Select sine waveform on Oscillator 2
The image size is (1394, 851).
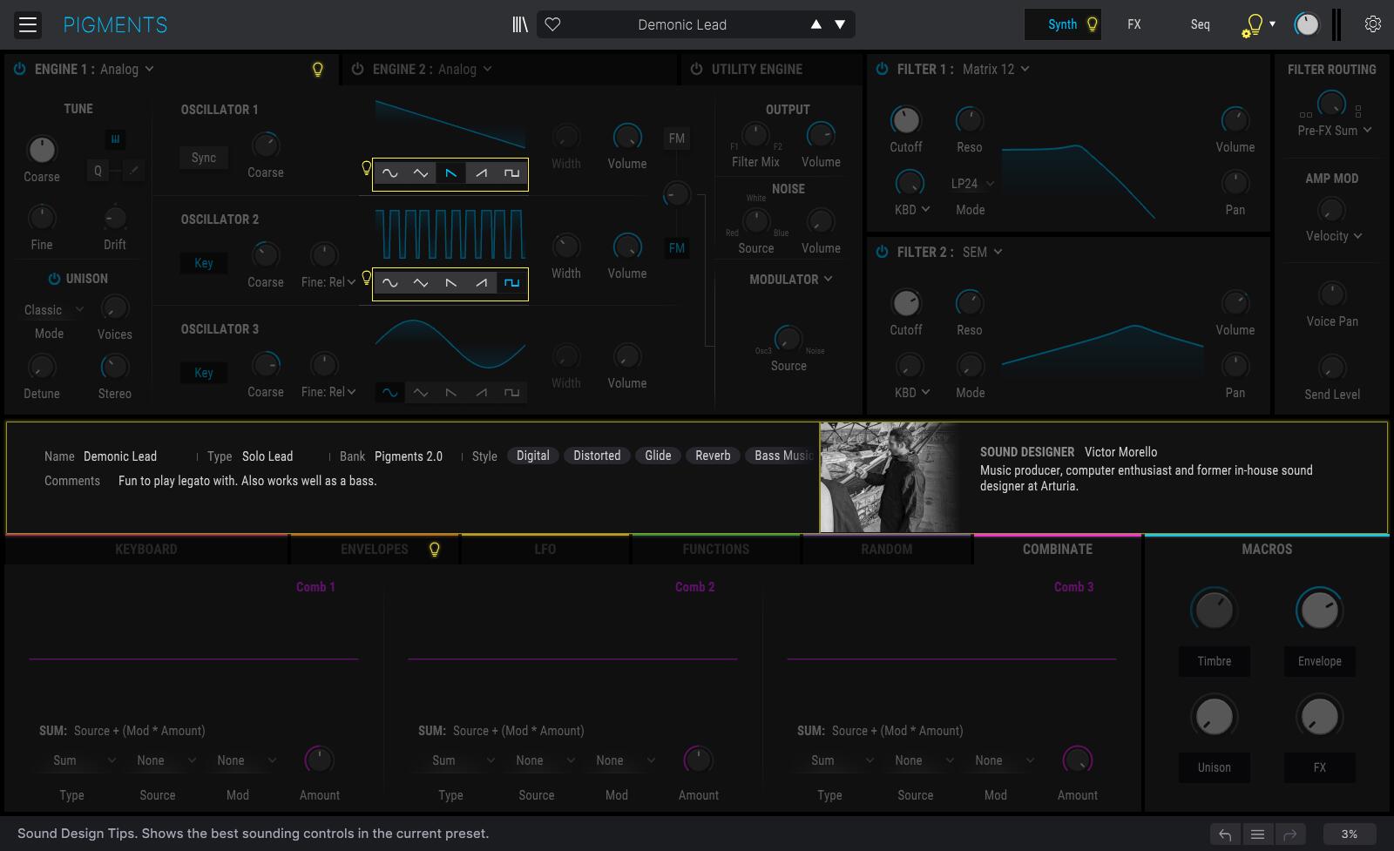[x=389, y=283]
